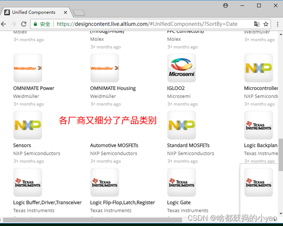Viewport: 283px width, 226px height.
Task: Open the Chrome user profile icon
Action: point(226,6)
